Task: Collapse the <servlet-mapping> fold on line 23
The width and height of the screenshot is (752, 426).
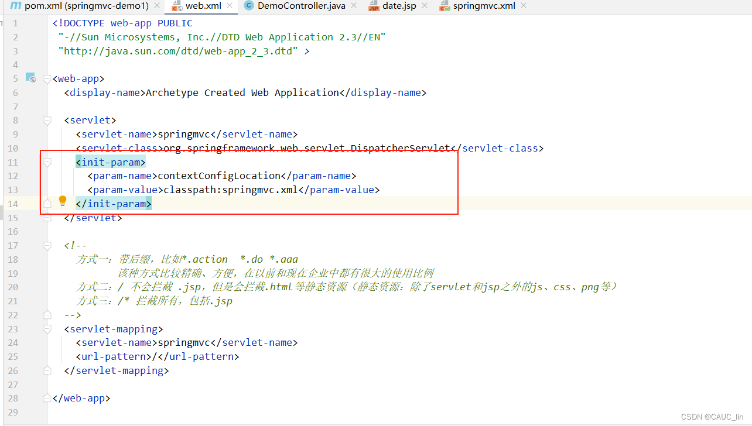Action: click(x=47, y=329)
